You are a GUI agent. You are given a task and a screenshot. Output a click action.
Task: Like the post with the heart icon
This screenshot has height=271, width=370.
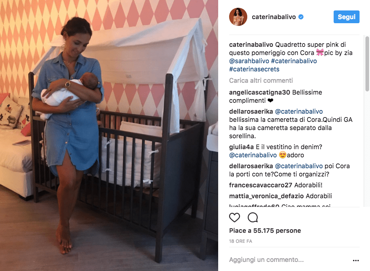235,217
